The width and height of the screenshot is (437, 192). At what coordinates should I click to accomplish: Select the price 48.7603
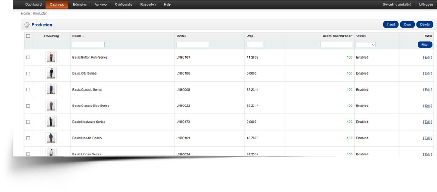253,138
